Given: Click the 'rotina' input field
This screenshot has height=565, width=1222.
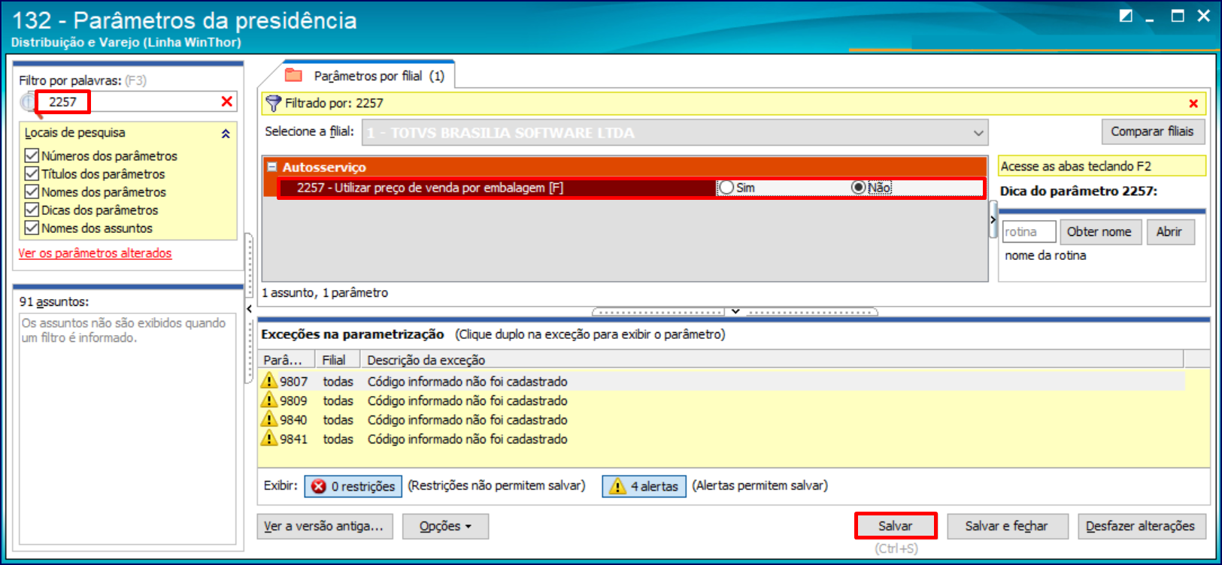Looking at the screenshot, I should [x=1029, y=232].
